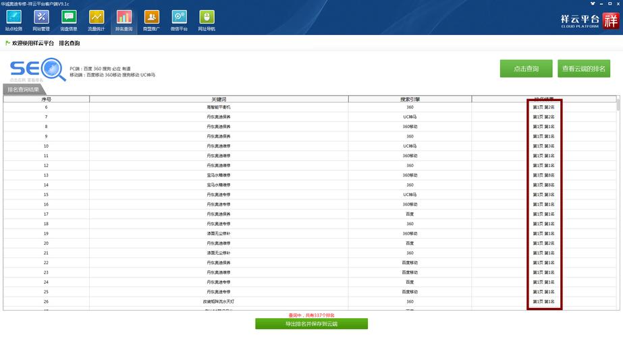Click the keyword cell in row 18
623x337 pixels.
[219, 224]
